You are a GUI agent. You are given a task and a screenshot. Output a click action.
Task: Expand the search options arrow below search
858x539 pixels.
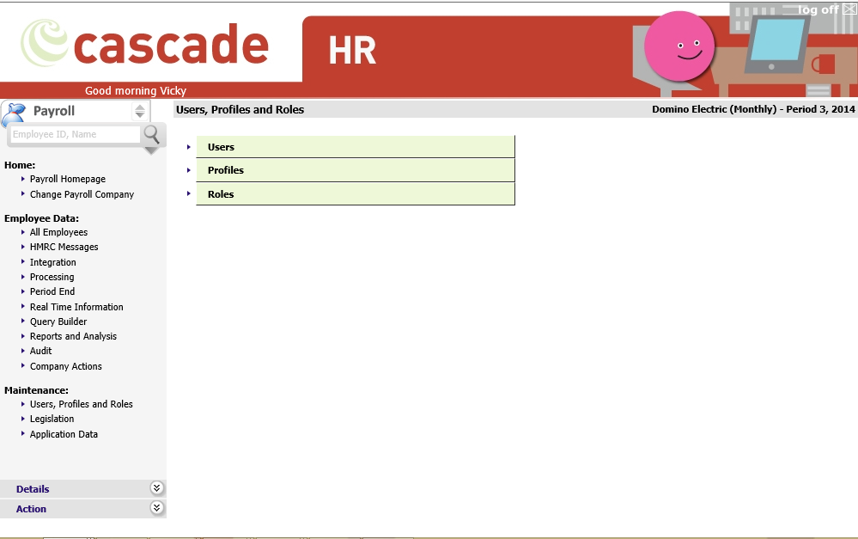(151, 150)
